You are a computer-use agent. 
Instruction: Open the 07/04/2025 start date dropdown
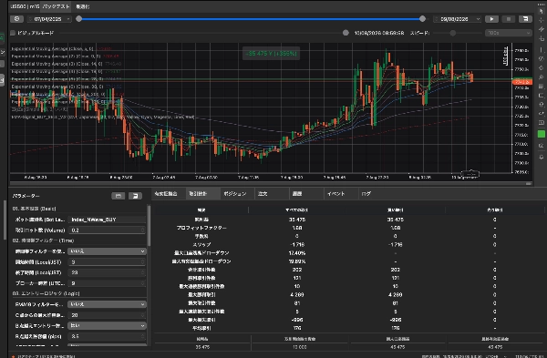(x=68, y=19)
